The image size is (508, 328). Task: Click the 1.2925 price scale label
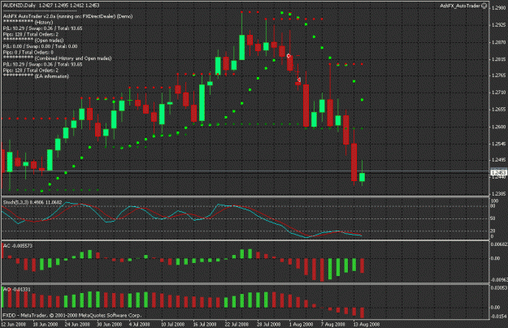(x=498, y=25)
